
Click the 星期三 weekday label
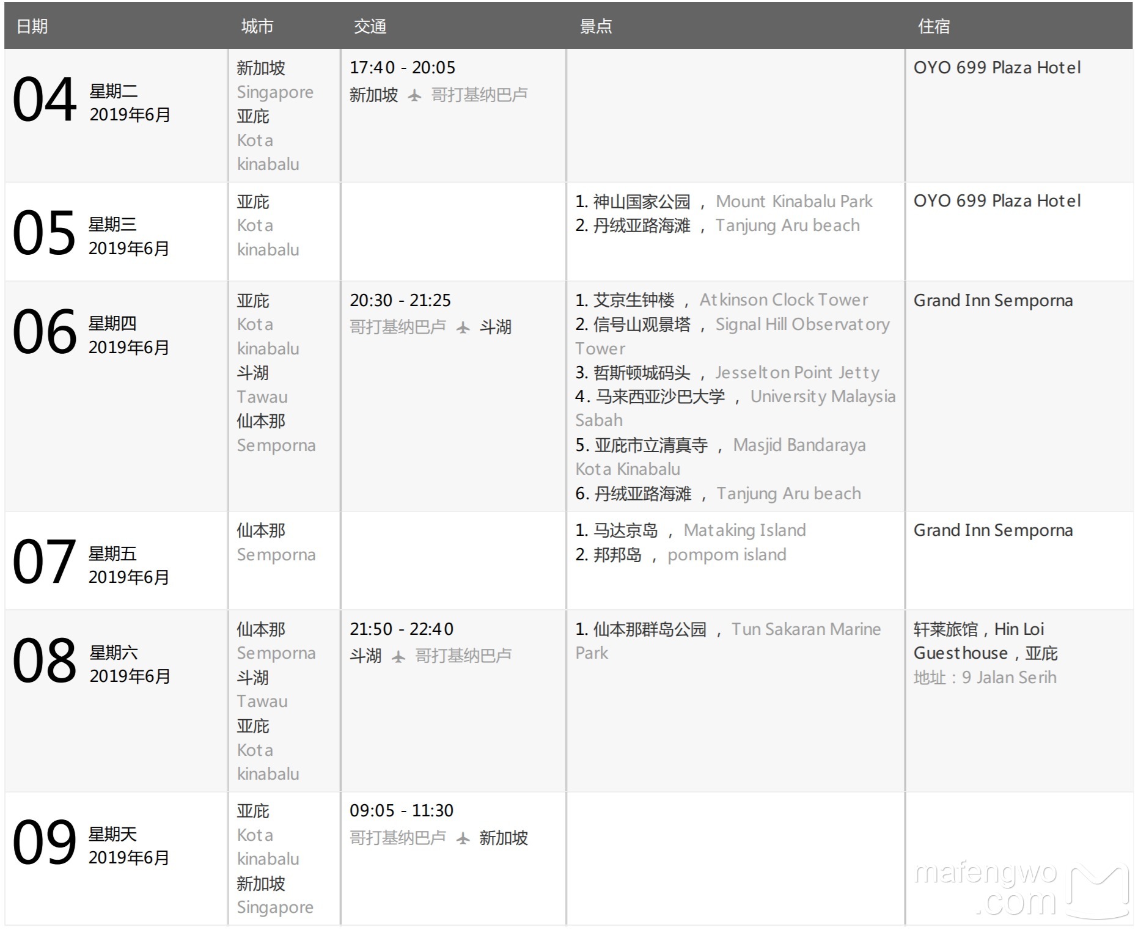113,224
